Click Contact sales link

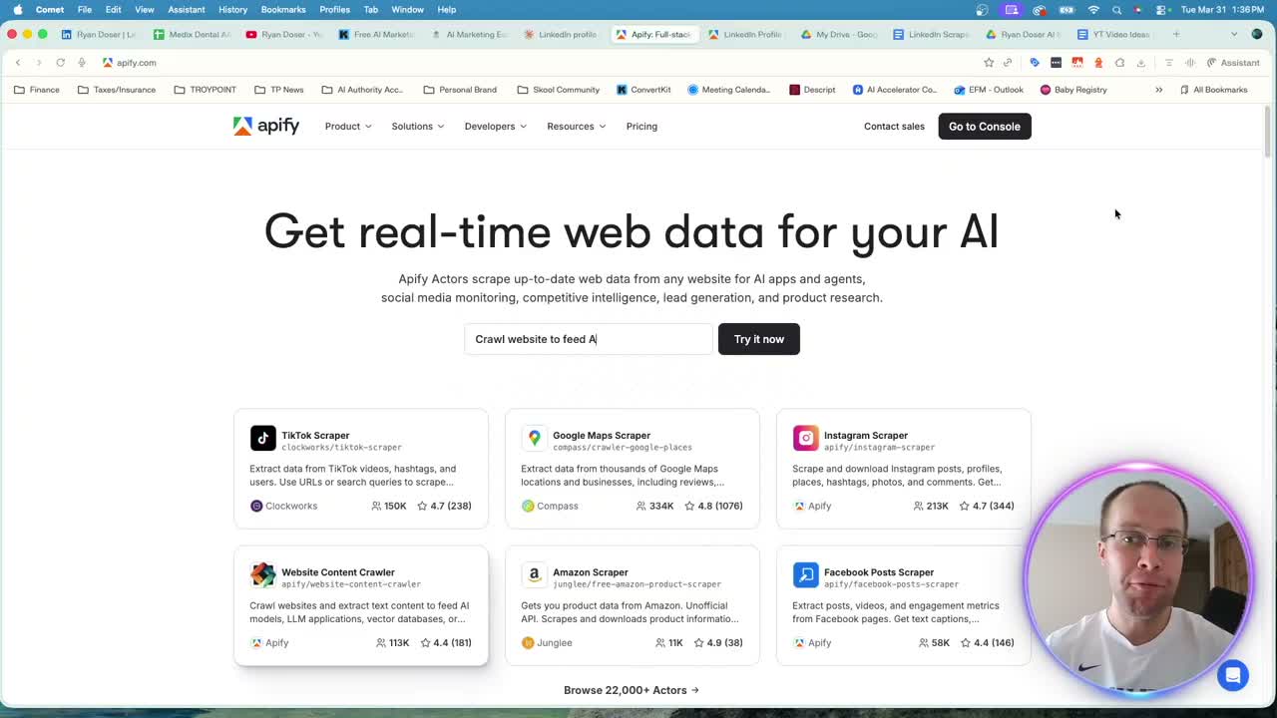tap(894, 127)
